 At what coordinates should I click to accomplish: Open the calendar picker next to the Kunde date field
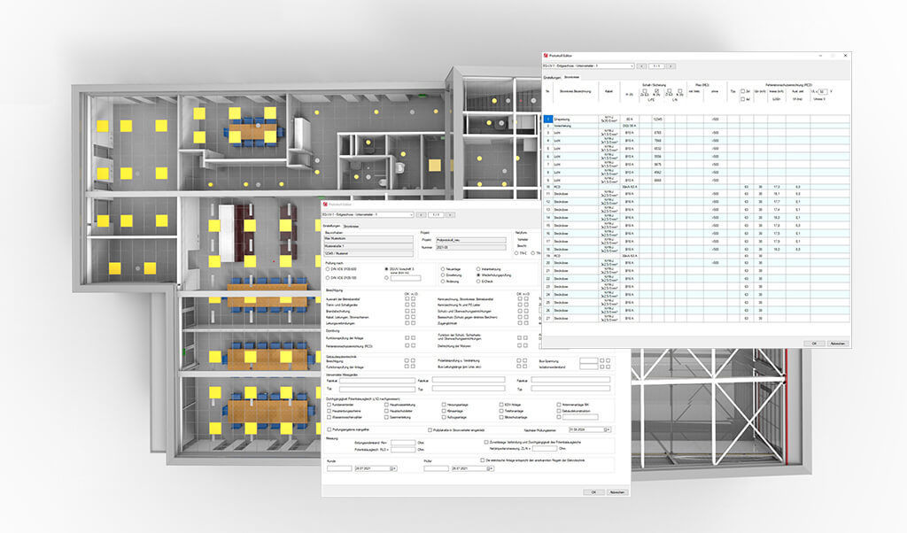392,467
